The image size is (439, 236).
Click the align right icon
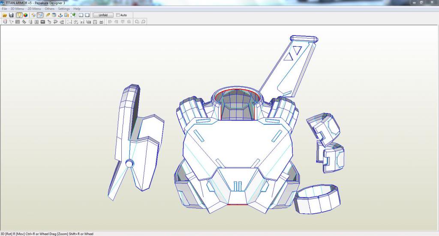[x=116, y=21]
